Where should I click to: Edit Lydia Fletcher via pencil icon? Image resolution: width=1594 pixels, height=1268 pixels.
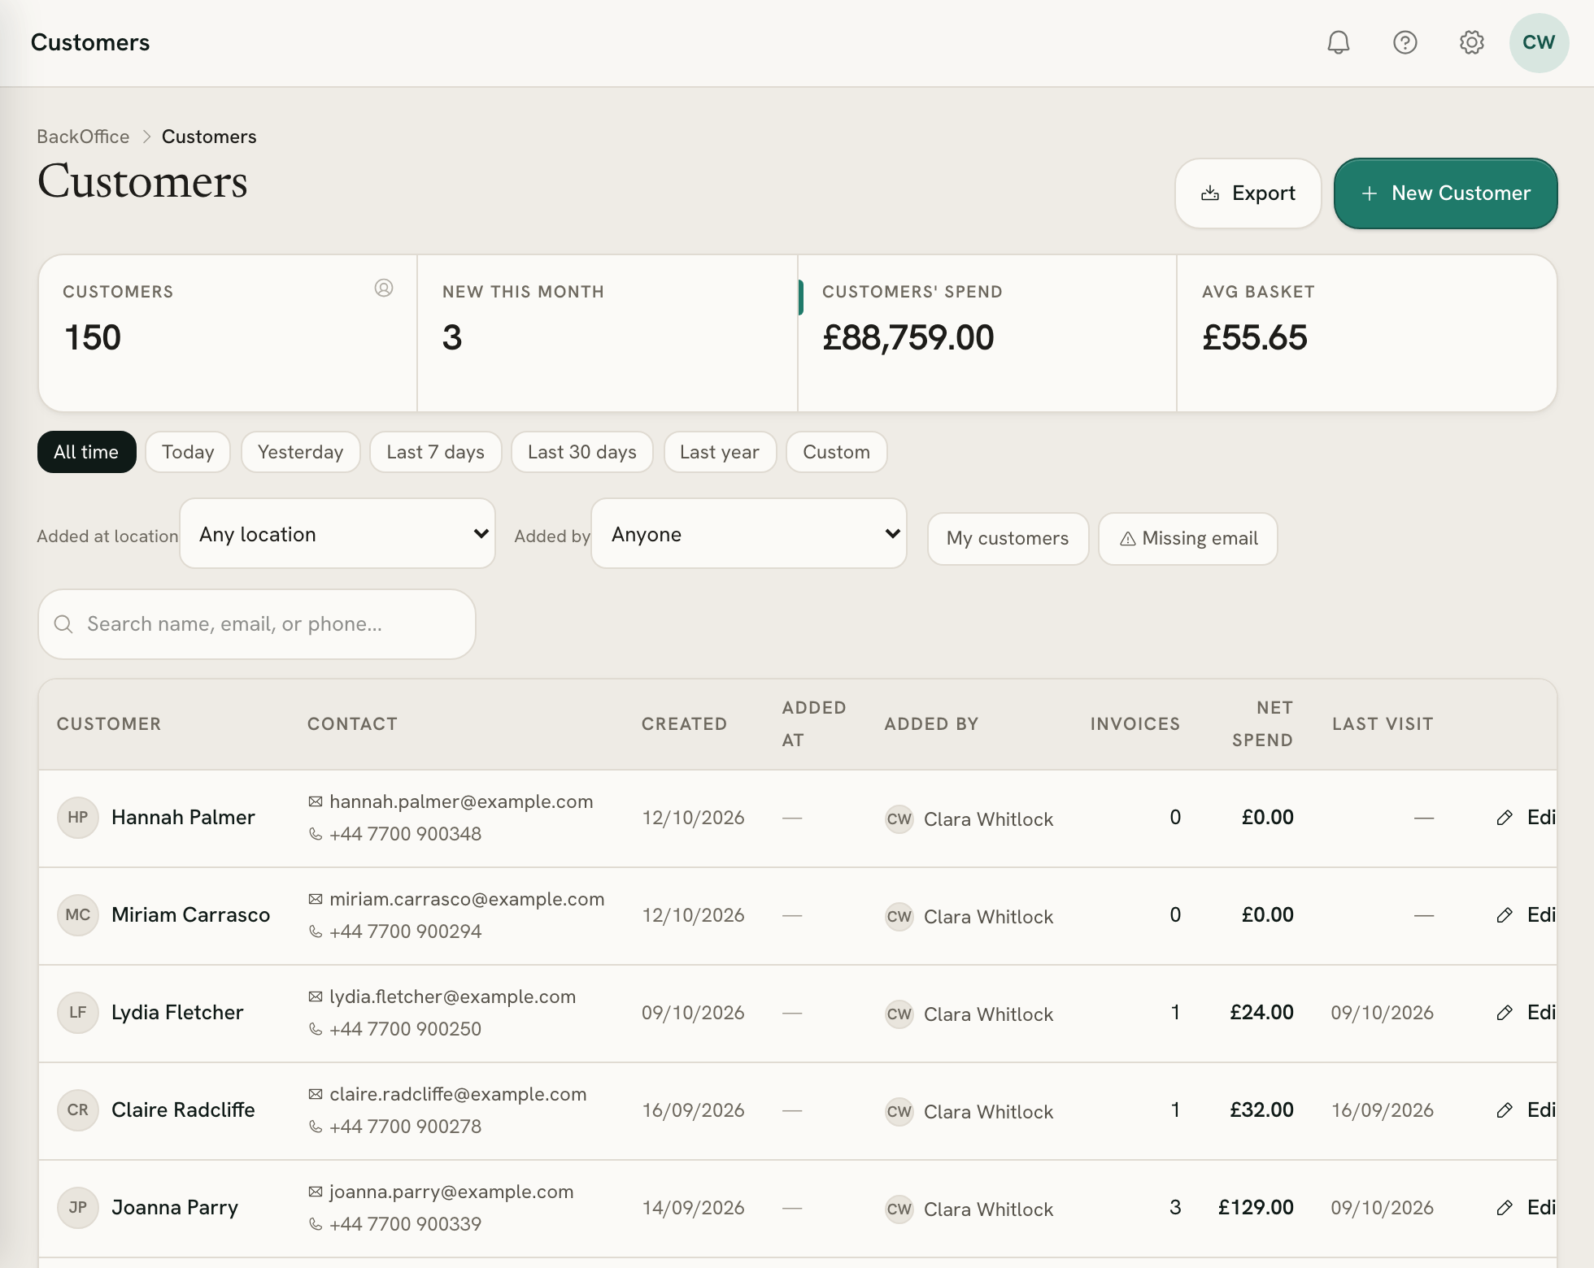click(1505, 1013)
